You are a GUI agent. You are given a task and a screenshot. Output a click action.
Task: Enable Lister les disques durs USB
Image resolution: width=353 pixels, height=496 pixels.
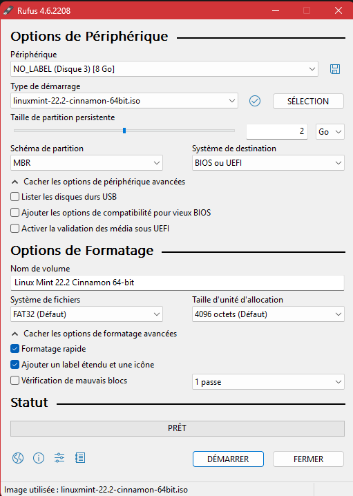pyautogui.click(x=15, y=197)
